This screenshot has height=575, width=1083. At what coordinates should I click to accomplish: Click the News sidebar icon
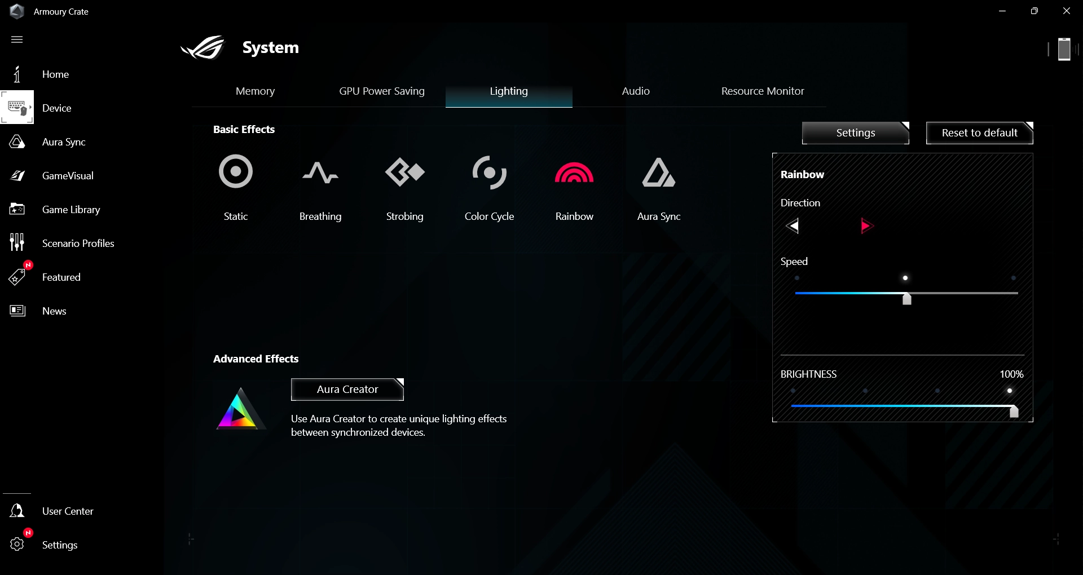click(17, 311)
